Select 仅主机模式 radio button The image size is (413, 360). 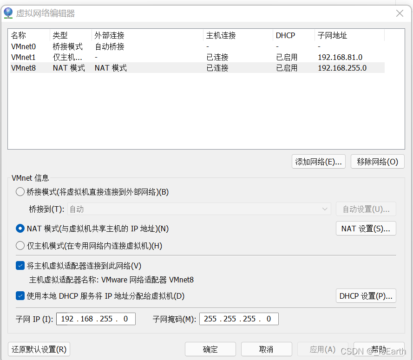tap(20, 246)
